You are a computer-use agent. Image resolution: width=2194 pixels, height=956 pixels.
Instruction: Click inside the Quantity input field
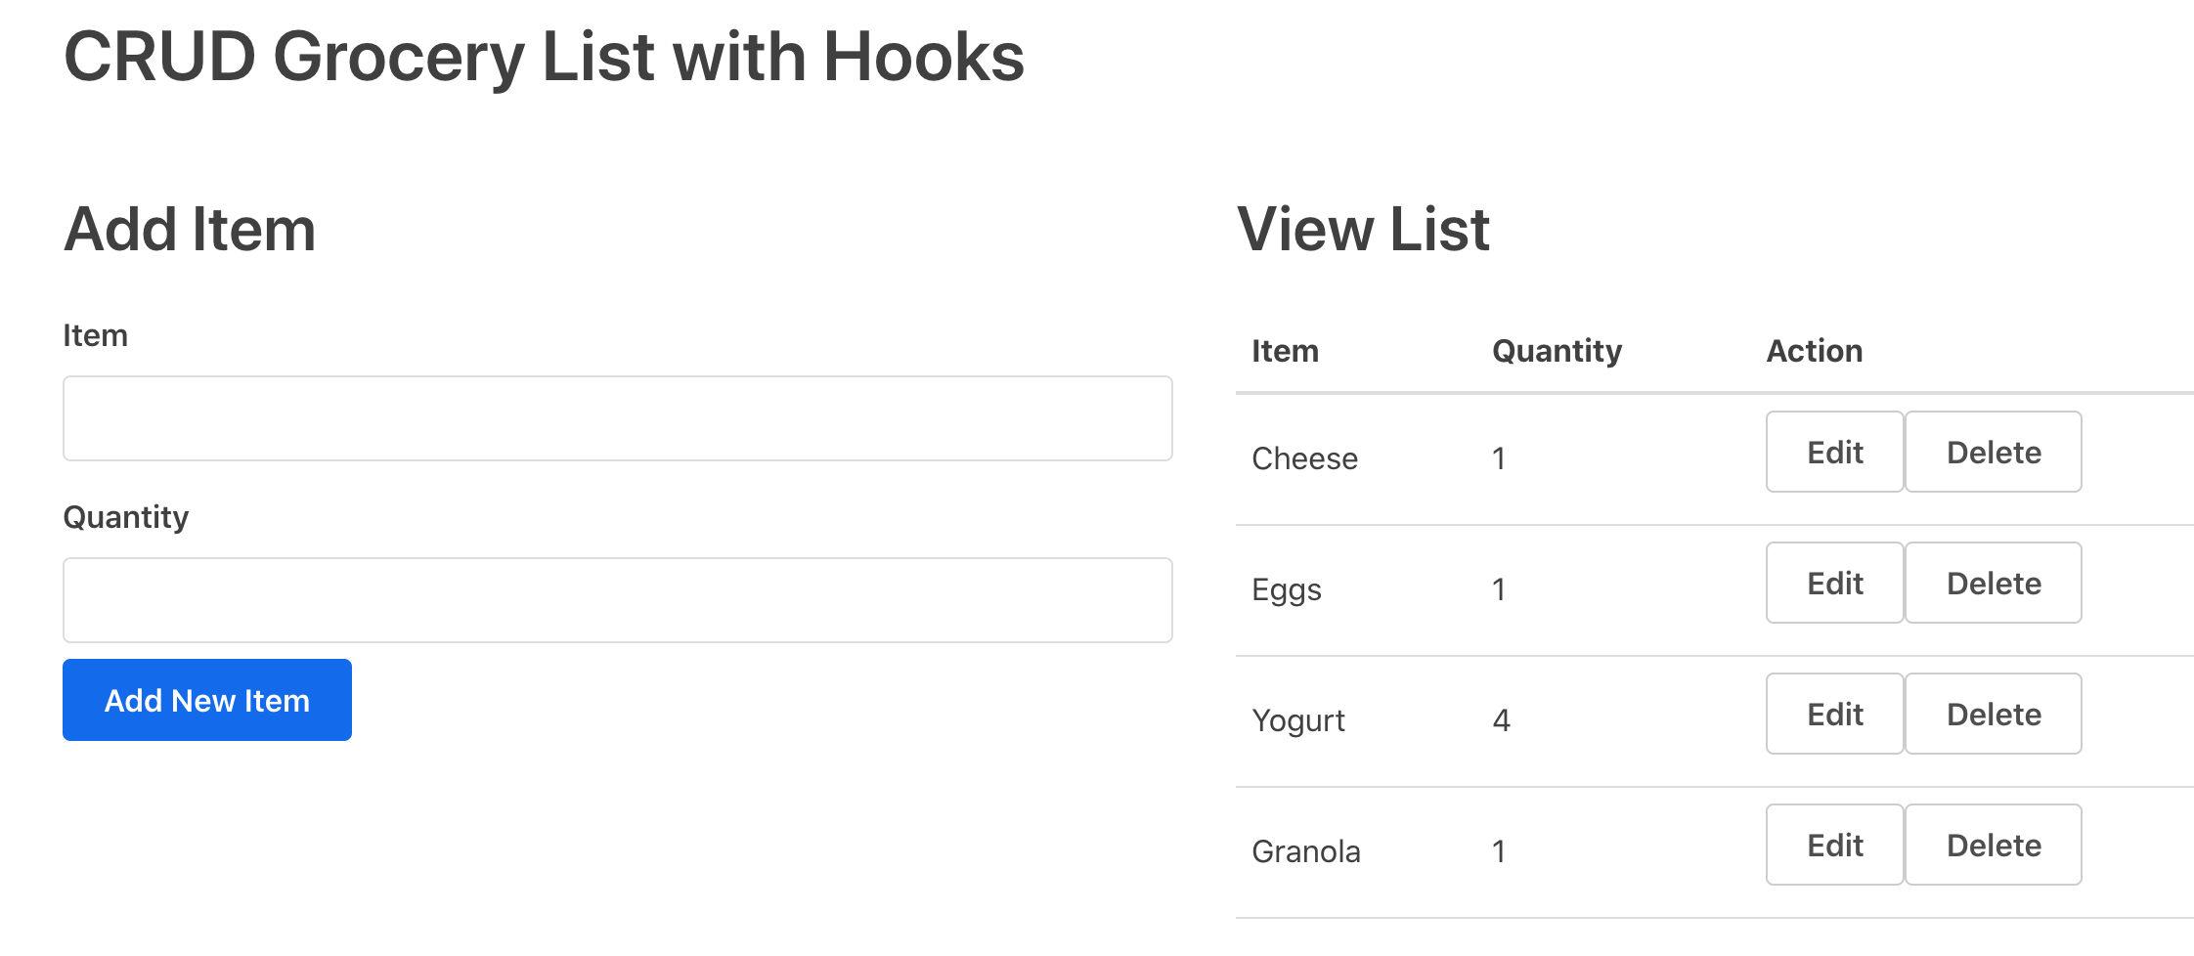point(616,599)
